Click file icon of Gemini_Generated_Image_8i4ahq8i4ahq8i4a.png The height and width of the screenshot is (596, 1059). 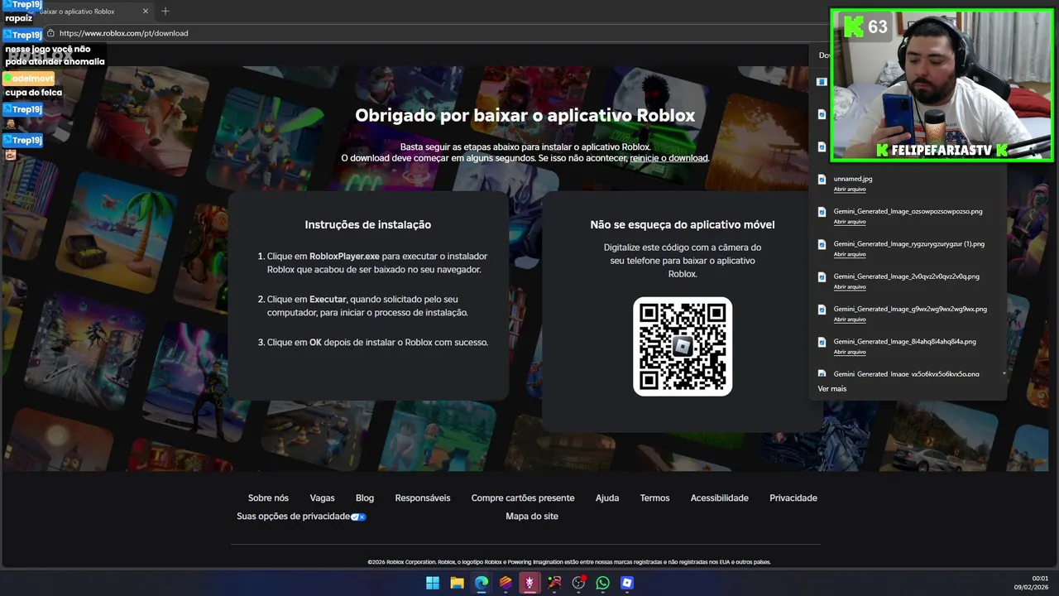coord(822,342)
